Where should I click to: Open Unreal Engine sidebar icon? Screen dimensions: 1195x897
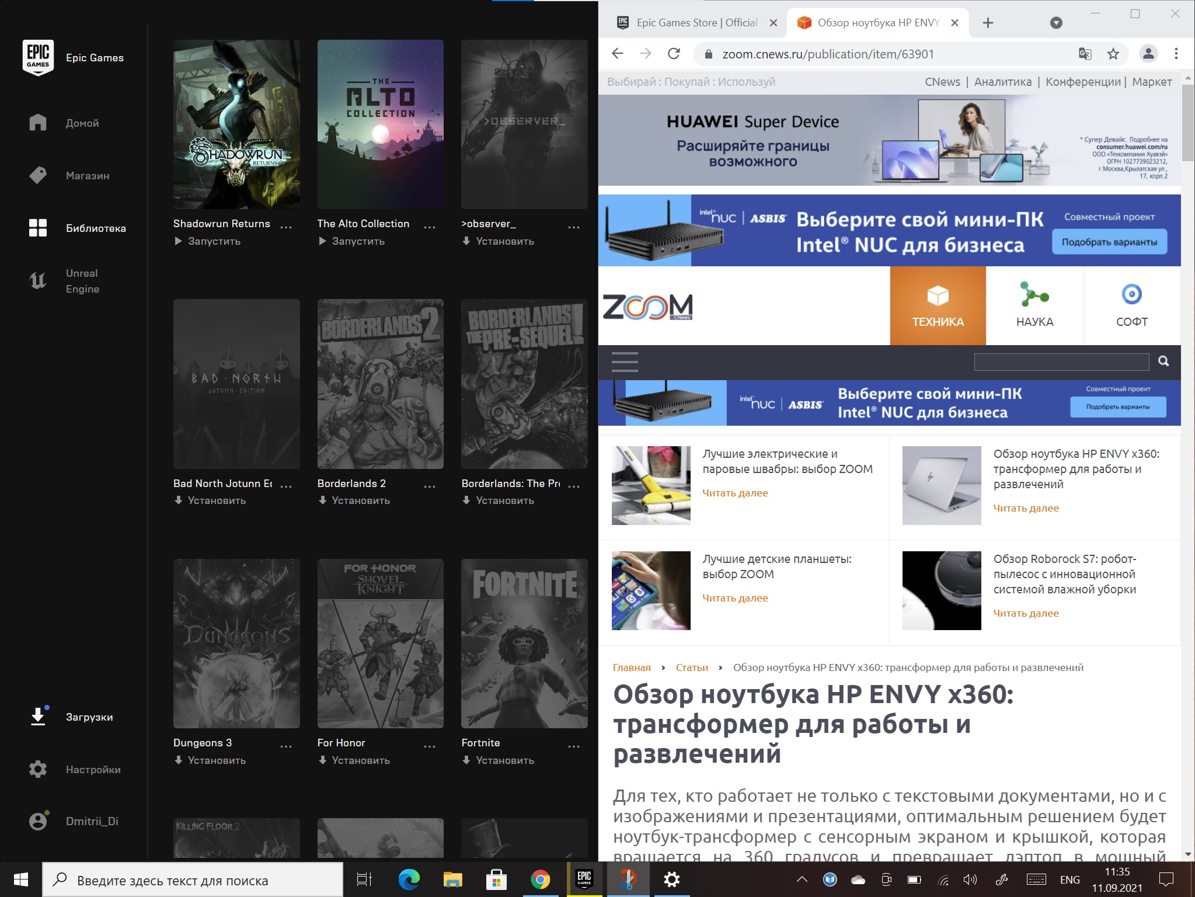(x=38, y=281)
